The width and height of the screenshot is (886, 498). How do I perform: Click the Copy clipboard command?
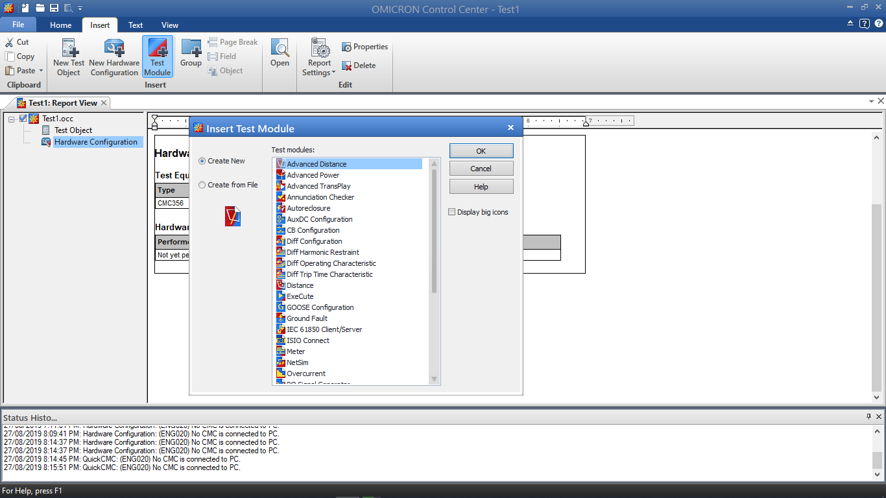[20, 56]
